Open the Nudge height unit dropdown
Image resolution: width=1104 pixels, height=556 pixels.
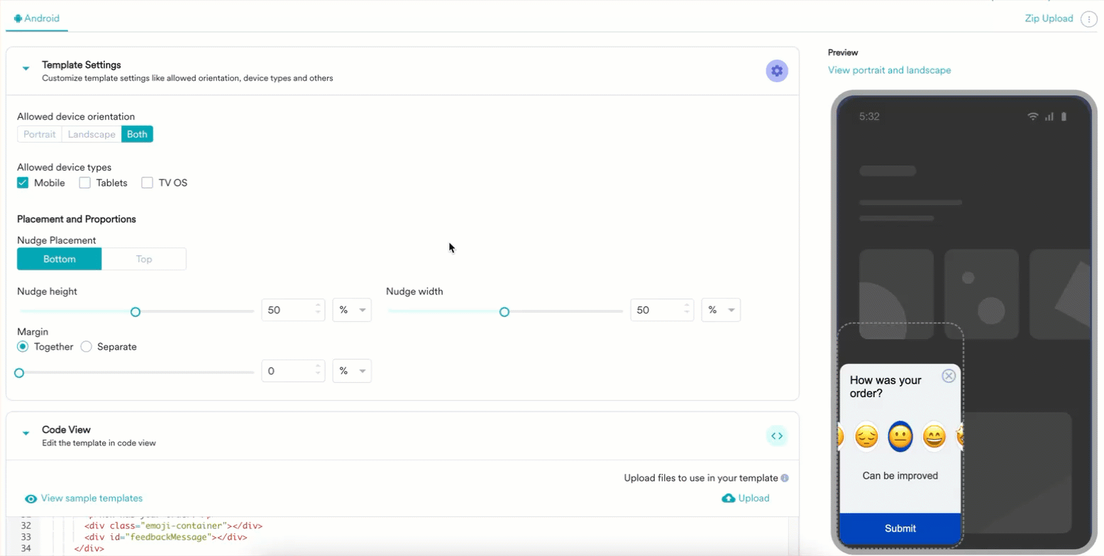(352, 311)
